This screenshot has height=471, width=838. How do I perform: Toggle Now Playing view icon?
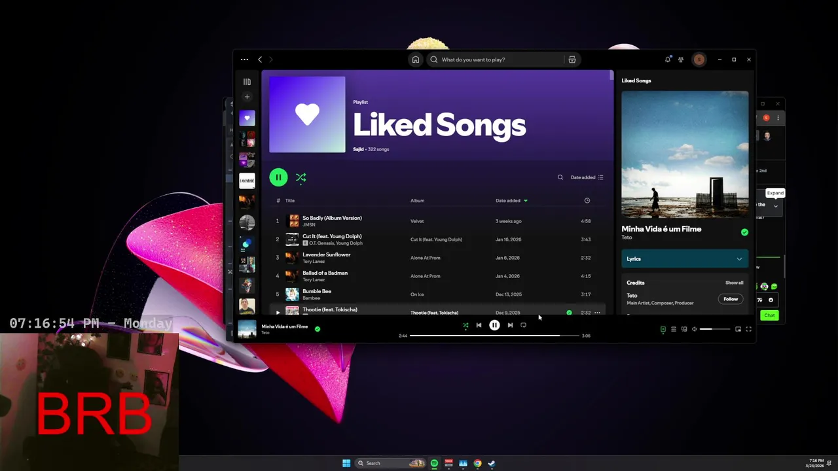coord(663,329)
